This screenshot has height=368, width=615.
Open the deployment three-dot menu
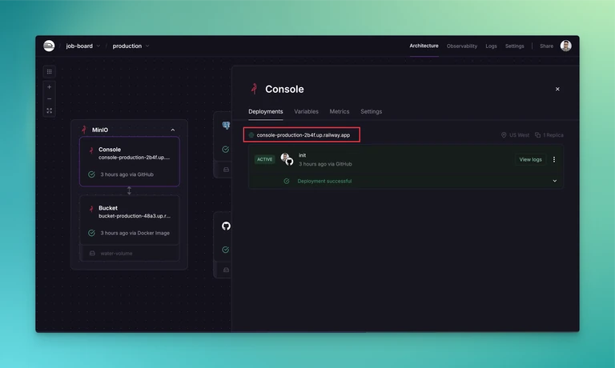554,159
